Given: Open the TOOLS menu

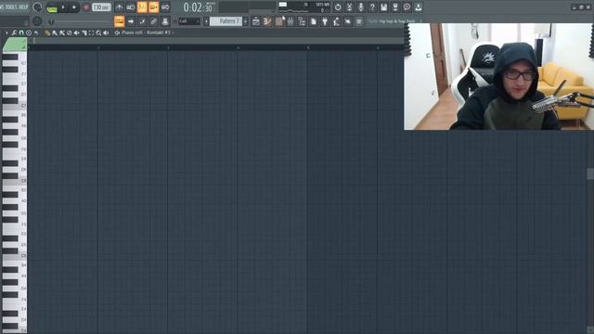Looking at the screenshot, I should click(11, 6).
